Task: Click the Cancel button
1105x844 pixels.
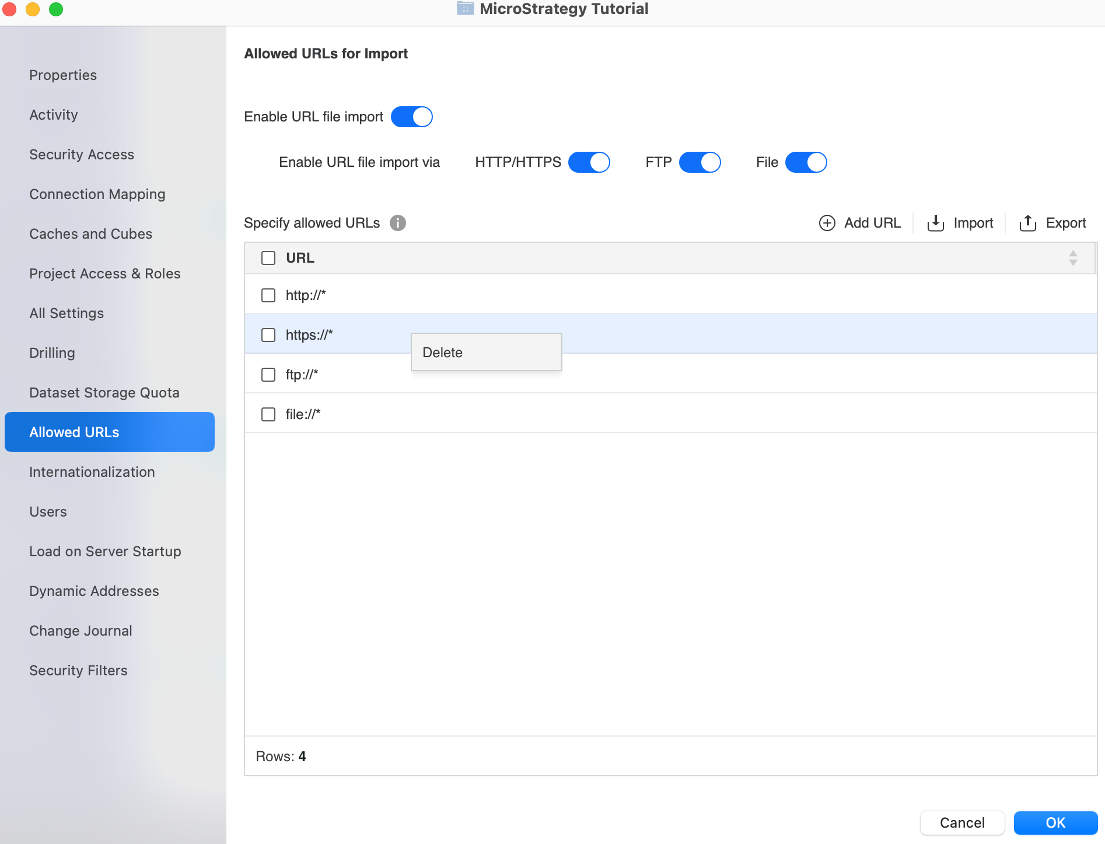Action: pos(962,823)
